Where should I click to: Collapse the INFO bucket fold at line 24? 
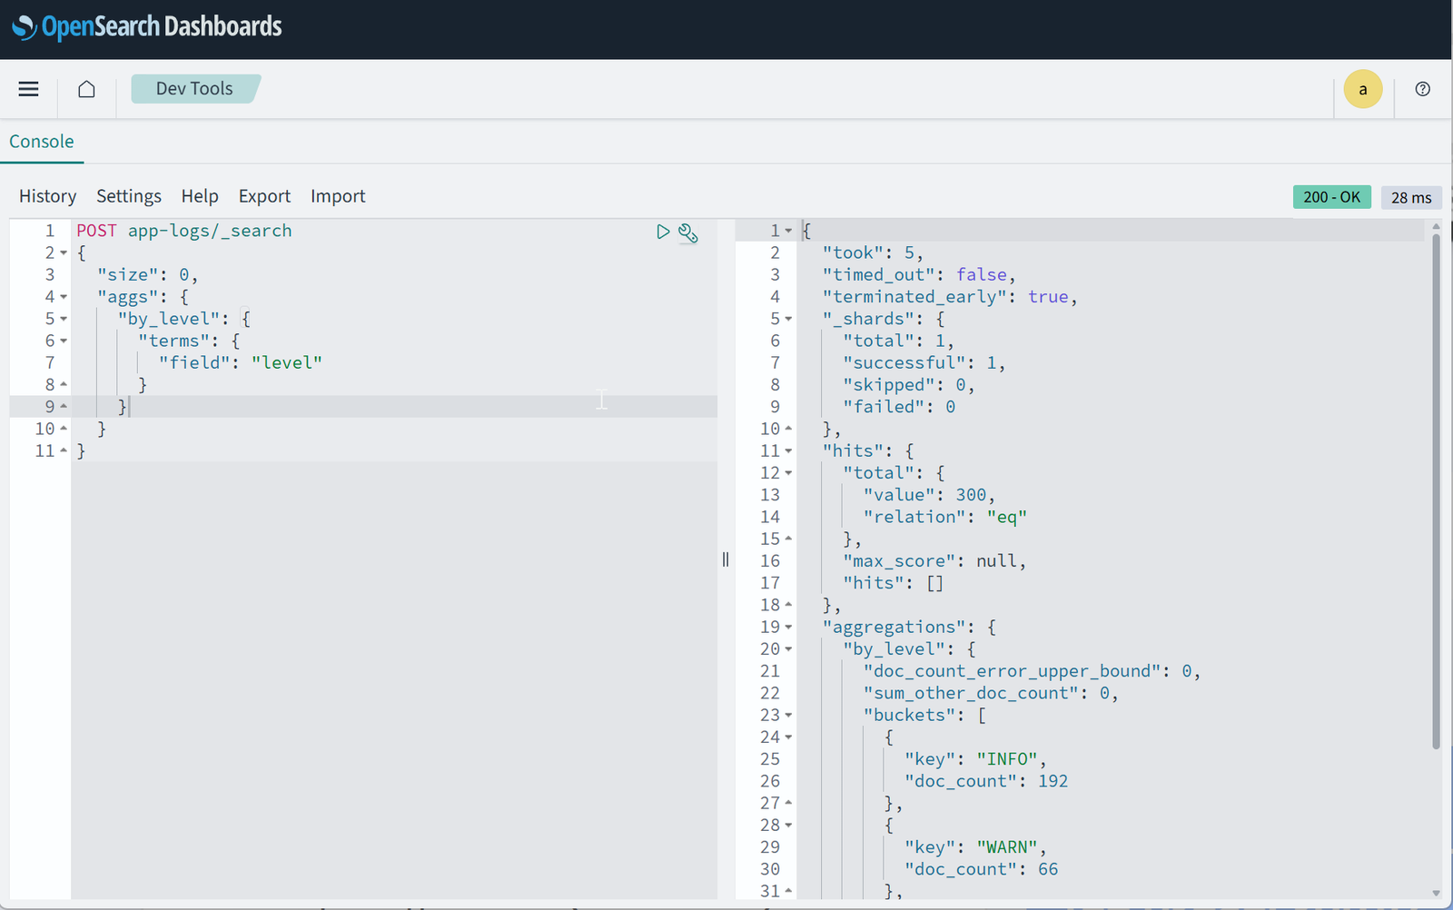click(788, 737)
